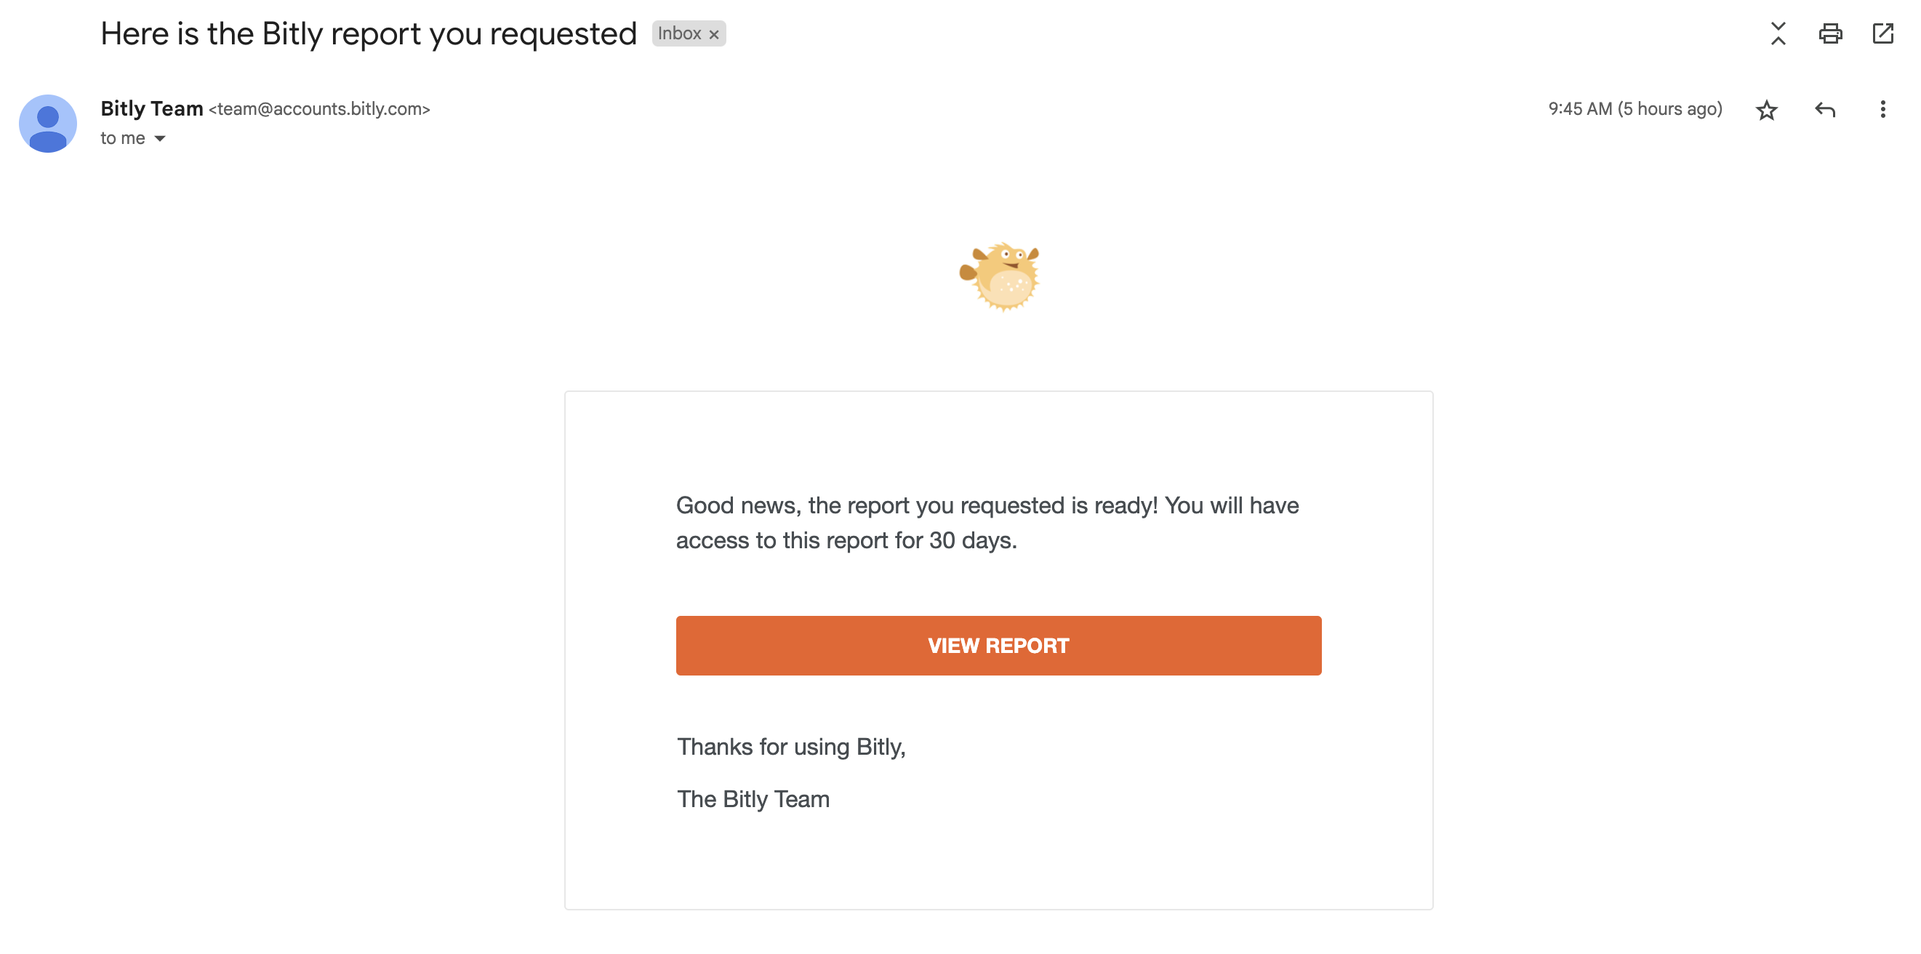The image size is (1921, 954).
Task: Click the Bitly pufferfish logo image
Action: point(999,276)
